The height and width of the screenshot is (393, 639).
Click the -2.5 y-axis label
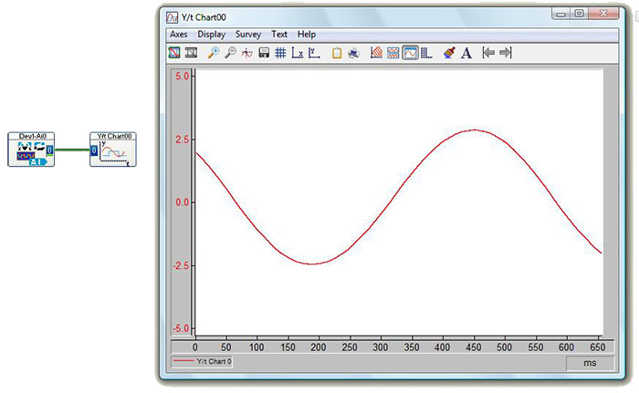point(181,265)
